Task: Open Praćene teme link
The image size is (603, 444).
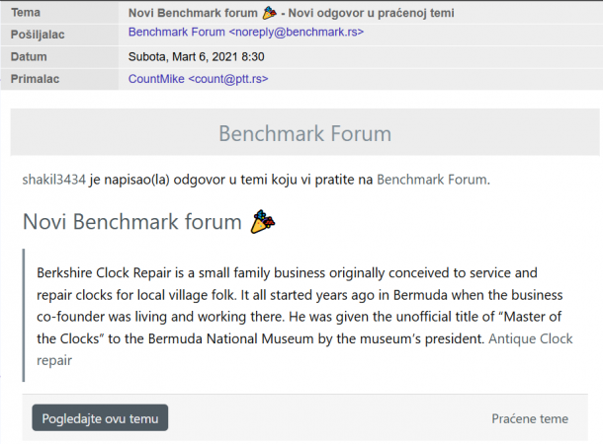Action: 530,418
